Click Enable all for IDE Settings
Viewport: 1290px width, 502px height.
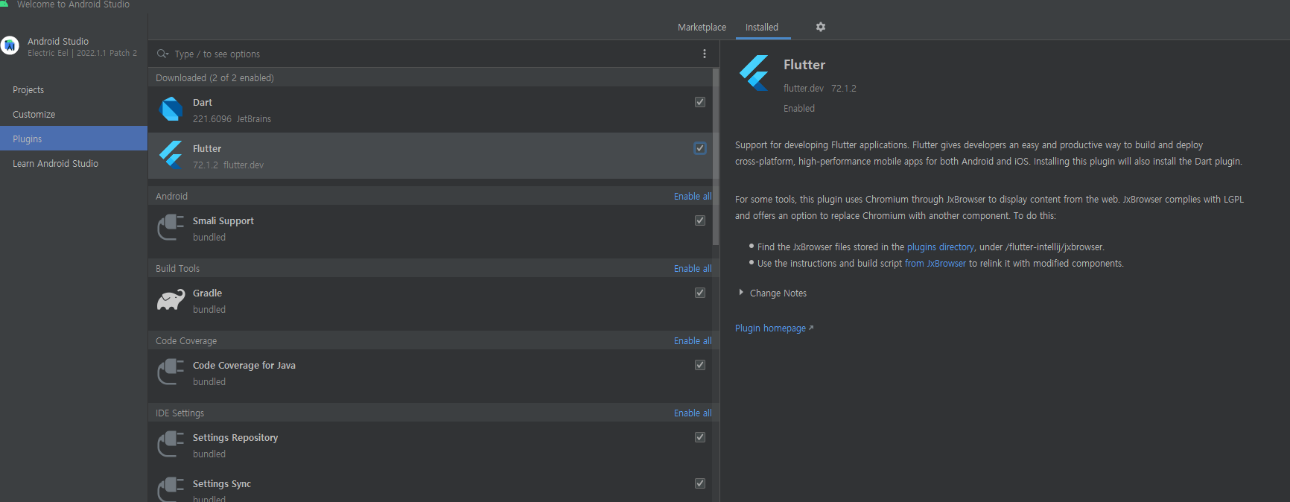coord(693,413)
